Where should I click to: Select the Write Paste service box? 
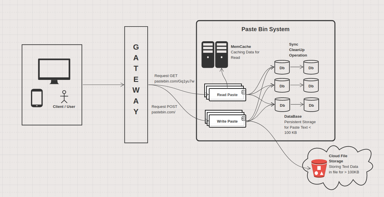tap(227, 121)
